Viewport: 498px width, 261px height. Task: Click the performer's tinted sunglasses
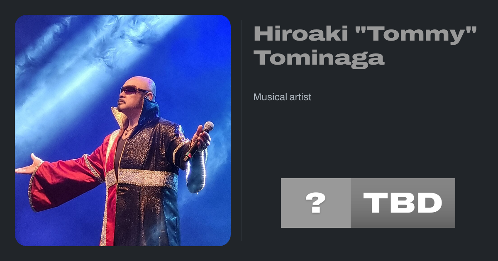pos(134,90)
